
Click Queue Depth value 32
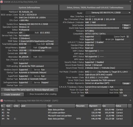pos(127,36)
